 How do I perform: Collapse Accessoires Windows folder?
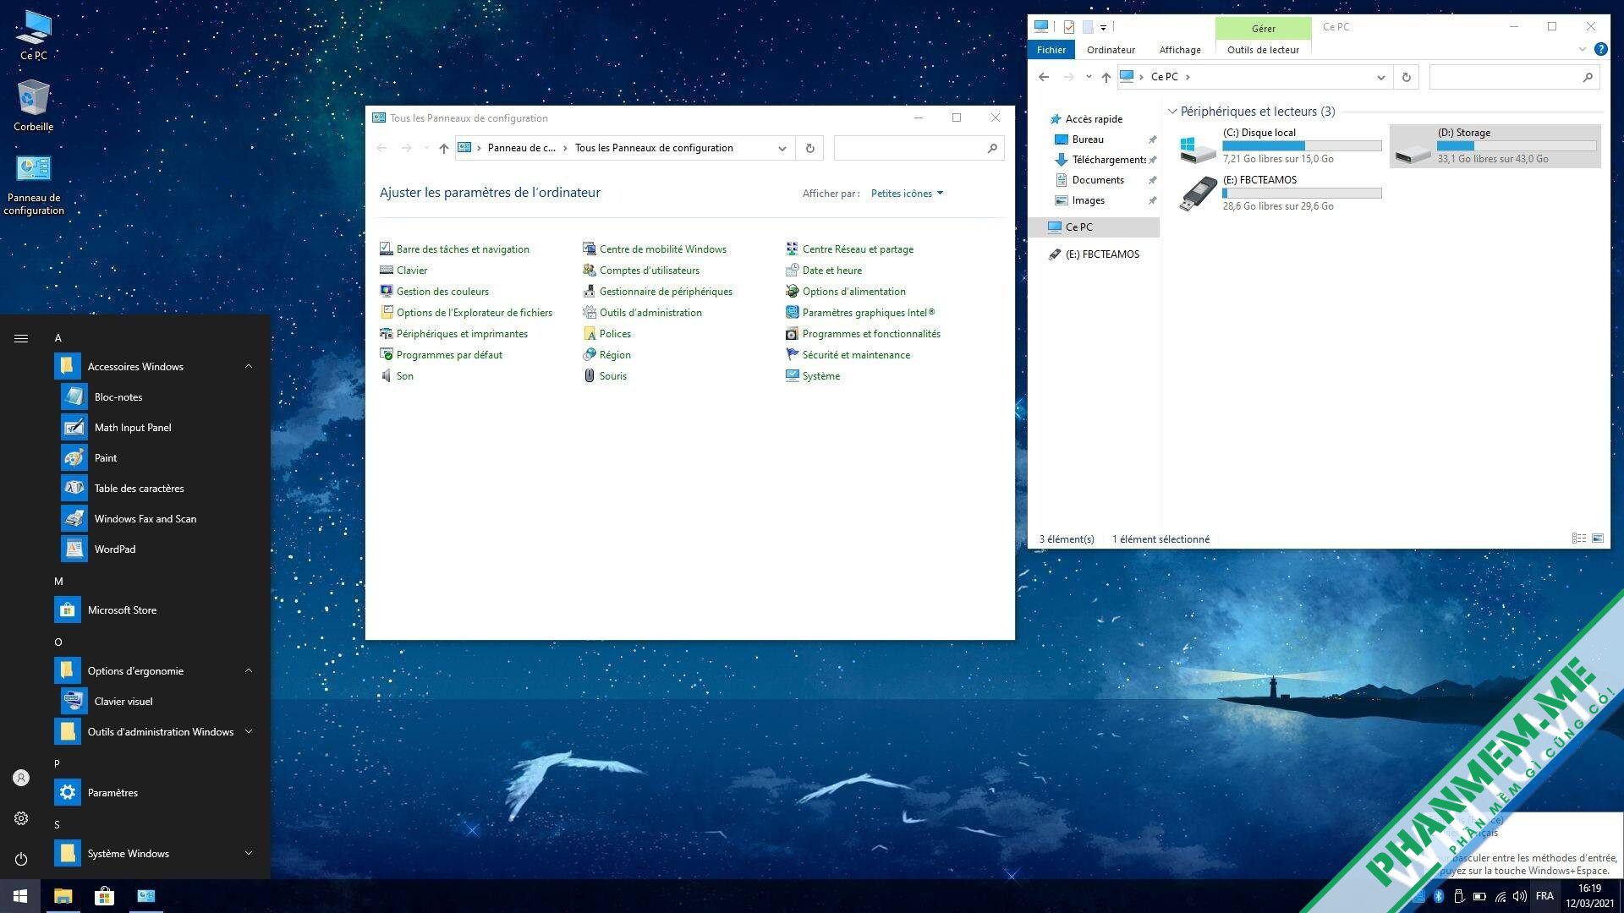tap(249, 366)
